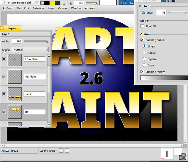
Task: Open the Edit menu
Action: (x=27, y=8)
